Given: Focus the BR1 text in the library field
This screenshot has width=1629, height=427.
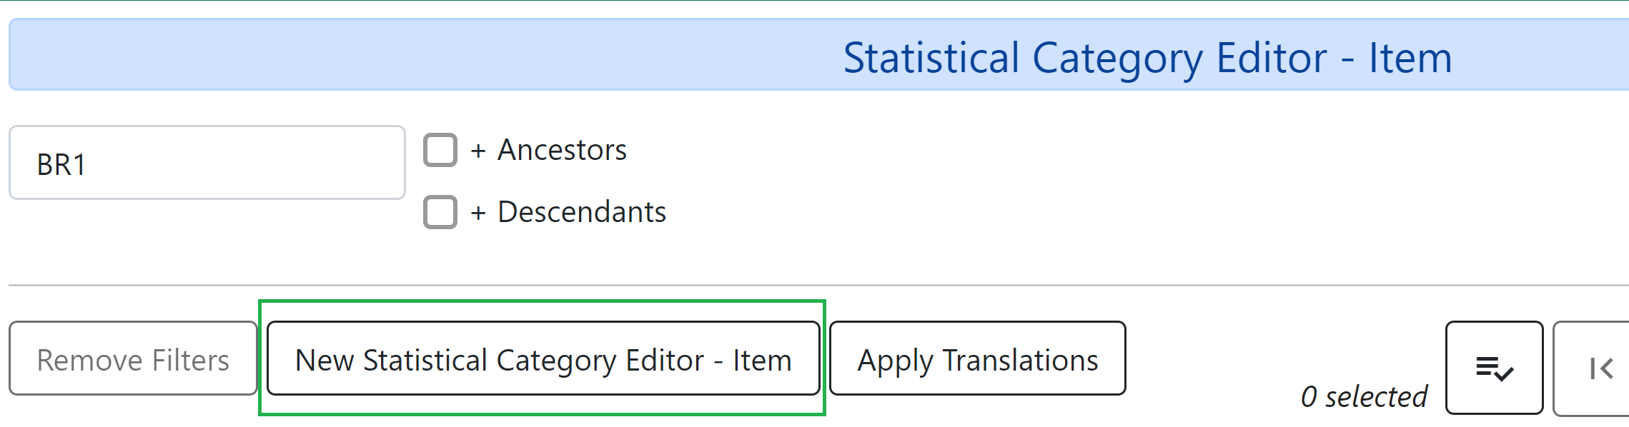Looking at the screenshot, I should pyautogui.click(x=61, y=165).
